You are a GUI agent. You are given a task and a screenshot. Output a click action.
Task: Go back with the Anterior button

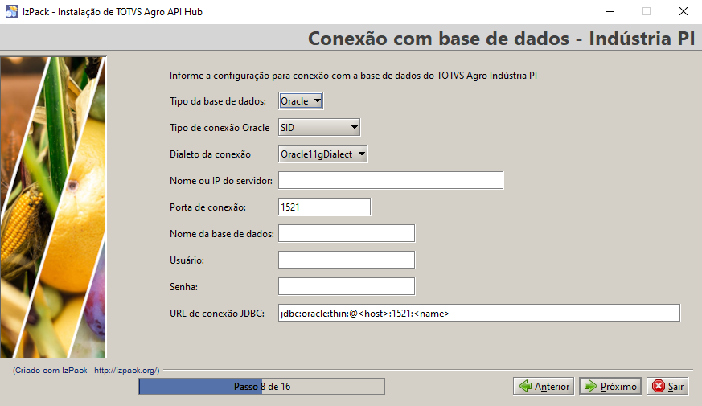544,387
